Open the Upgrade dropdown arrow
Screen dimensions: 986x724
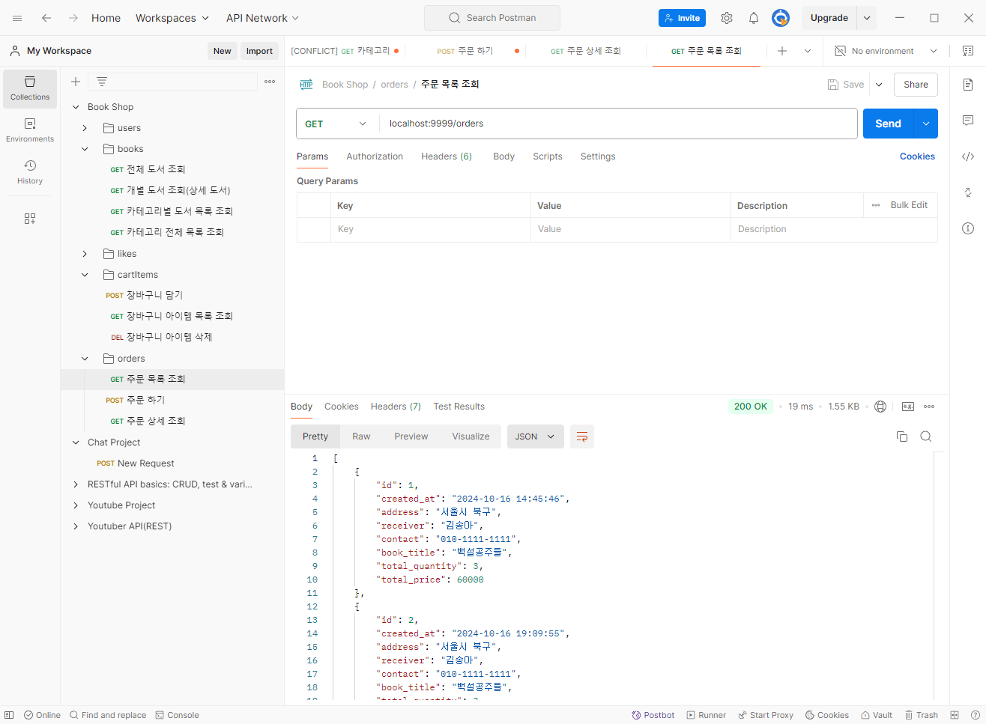click(867, 18)
